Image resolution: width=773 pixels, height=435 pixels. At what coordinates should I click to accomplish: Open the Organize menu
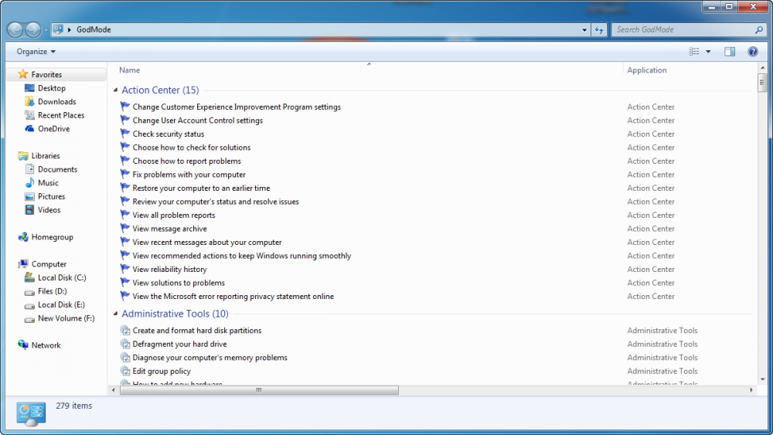[x=36, y=52]
